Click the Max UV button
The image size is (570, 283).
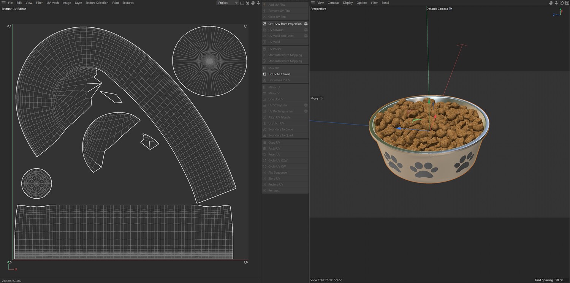[x=285, y=68]
